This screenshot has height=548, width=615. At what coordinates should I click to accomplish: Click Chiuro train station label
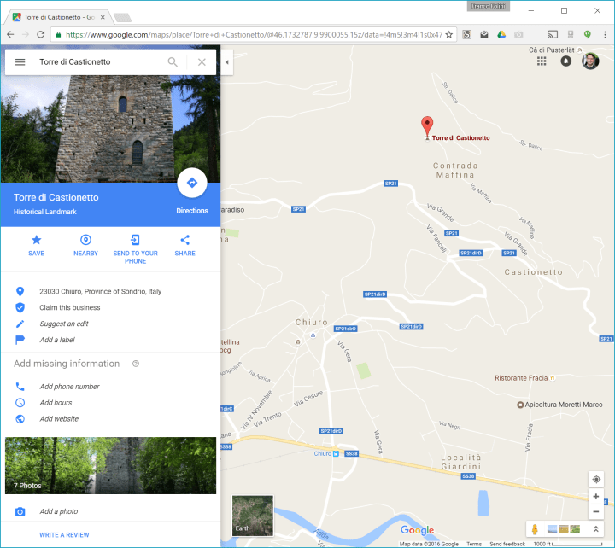322,453
